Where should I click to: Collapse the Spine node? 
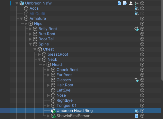[30, 44]
